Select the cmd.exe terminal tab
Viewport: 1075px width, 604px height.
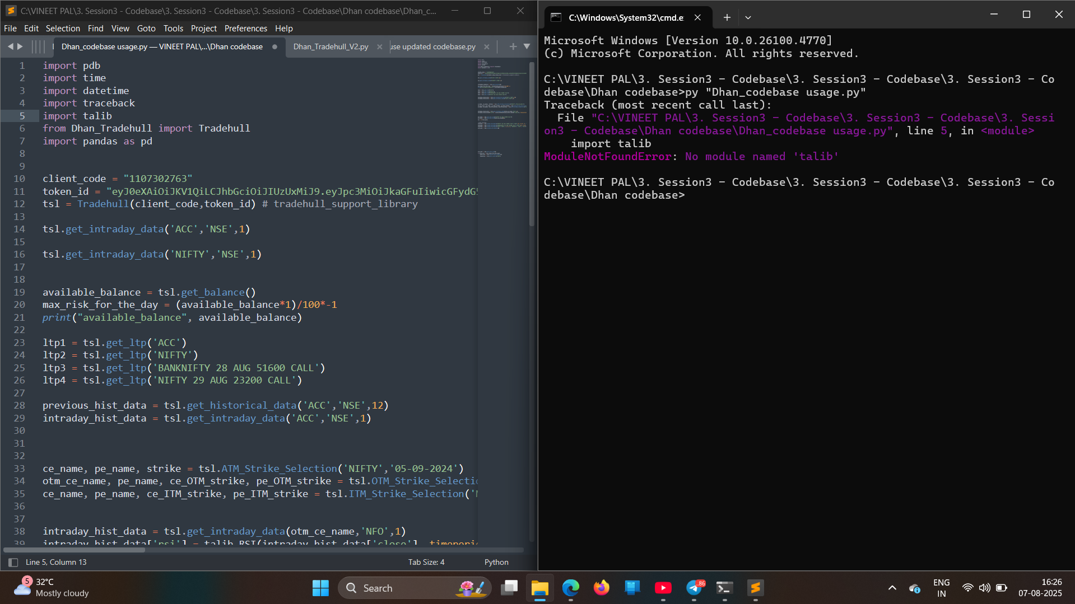click(x=626, y=17)
